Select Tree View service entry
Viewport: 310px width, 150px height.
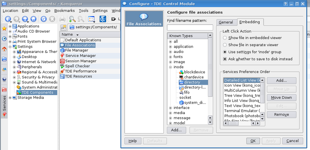pyautogui.click(x=242, y=95)
